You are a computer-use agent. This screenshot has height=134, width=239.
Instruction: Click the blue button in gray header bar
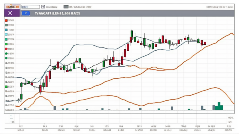pyautogui.click(x=26, y=13)
